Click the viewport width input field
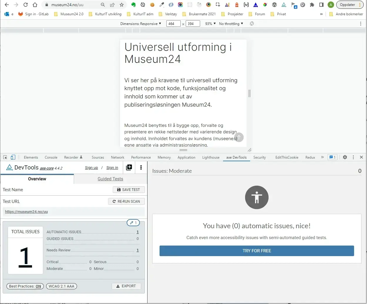 pyautogui.click(x=173, y=24)
